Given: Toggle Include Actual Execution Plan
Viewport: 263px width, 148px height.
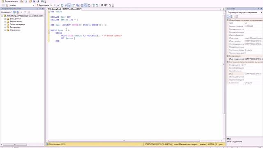Looking at the screenshot, I should 74,5.
